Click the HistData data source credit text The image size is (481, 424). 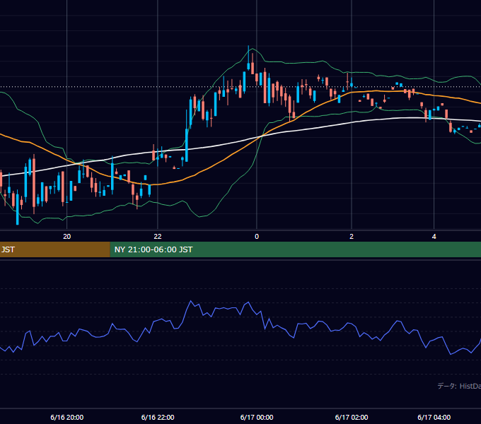[459, 386]
